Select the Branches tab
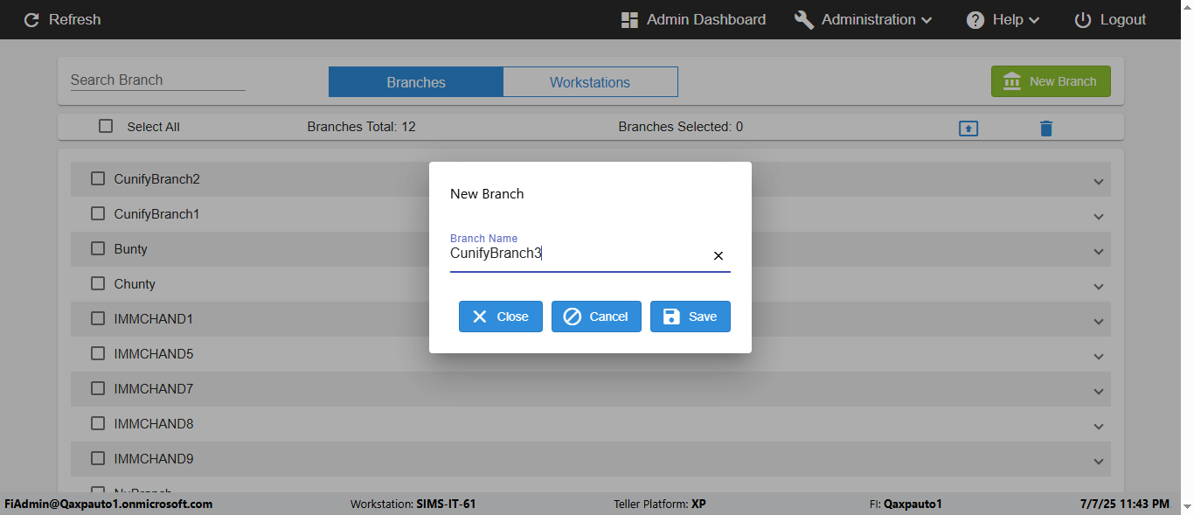Image resolution: width=1194 pixels, height=515 pixels. point(416,82)
